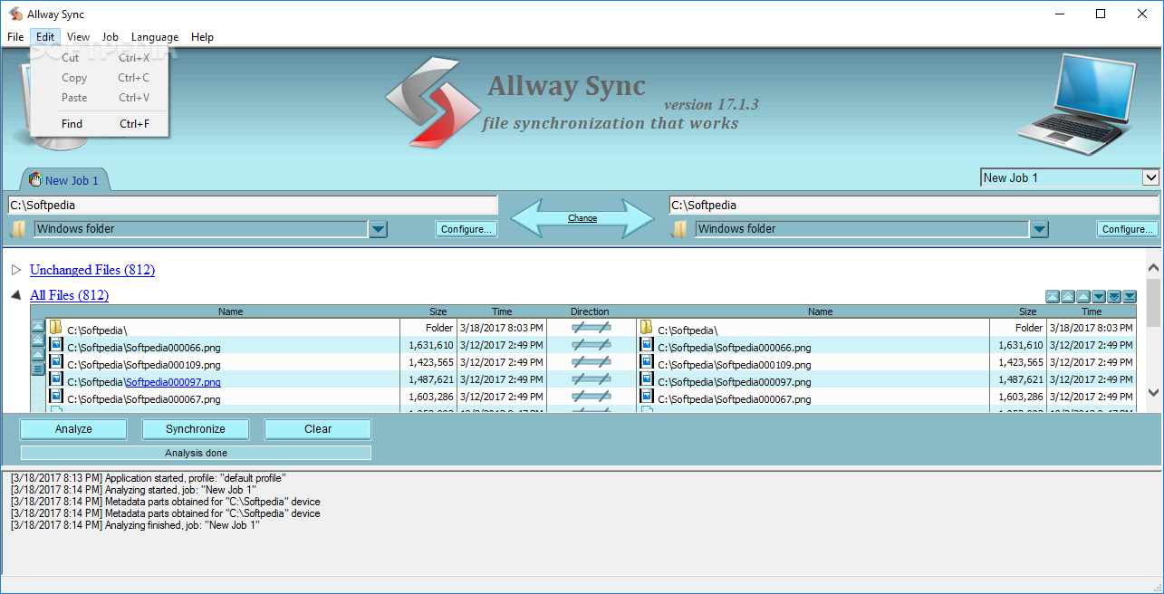
Task: Click the Clear button
Action: [x=318, y=429]
